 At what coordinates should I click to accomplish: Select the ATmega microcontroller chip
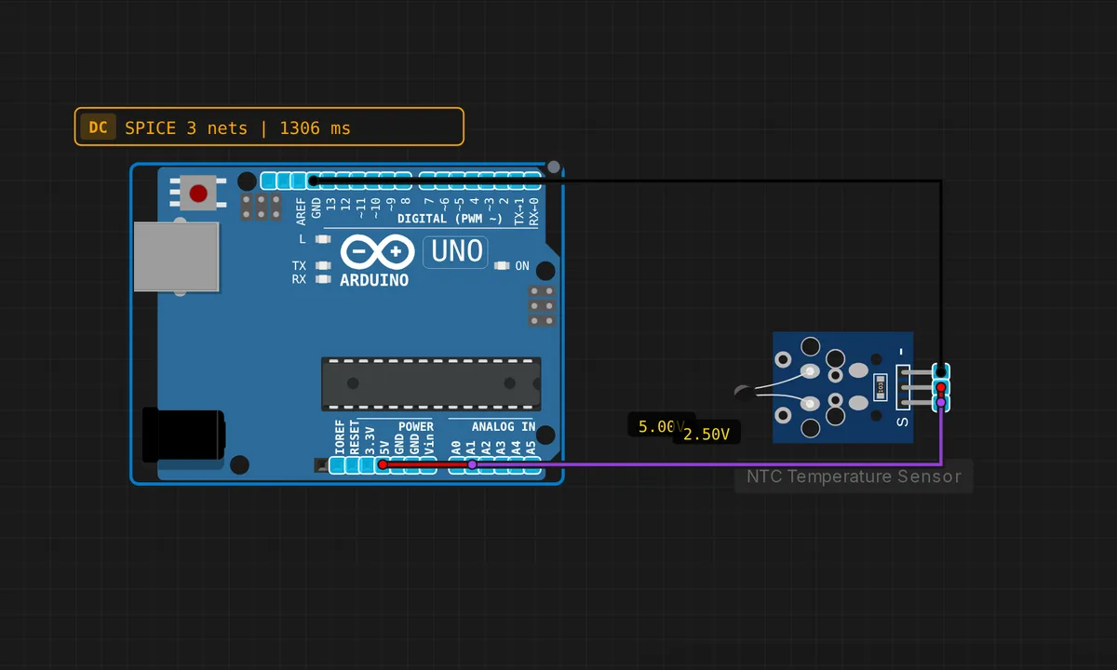[431, 383]
